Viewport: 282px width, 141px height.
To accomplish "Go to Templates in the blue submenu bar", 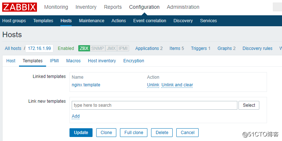I will coord(43,21).
